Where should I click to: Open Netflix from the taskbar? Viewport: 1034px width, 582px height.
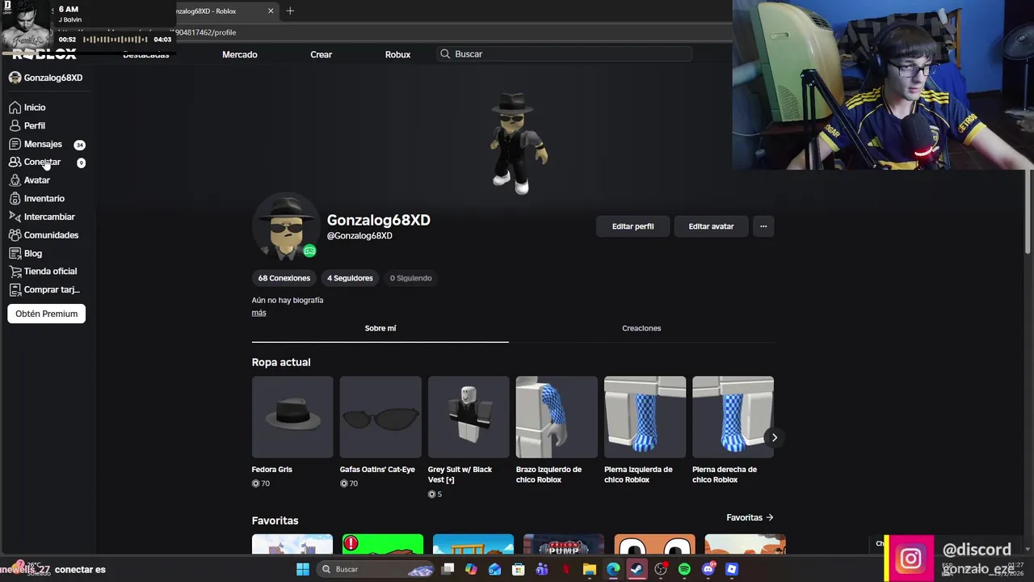coord(565,569)
